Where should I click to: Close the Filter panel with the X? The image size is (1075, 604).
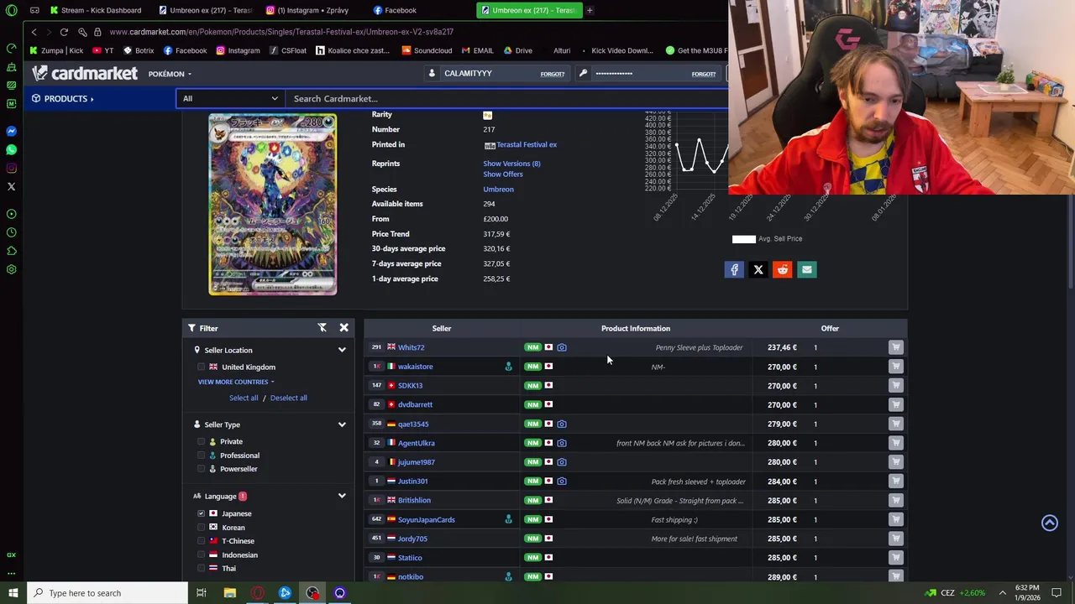[x=343, y=328]
